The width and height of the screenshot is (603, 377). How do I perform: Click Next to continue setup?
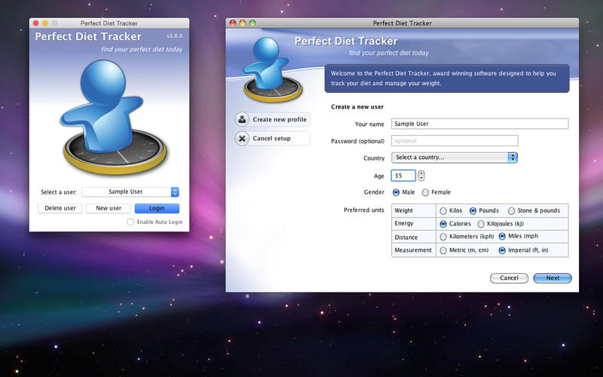[x=552, y=277]
